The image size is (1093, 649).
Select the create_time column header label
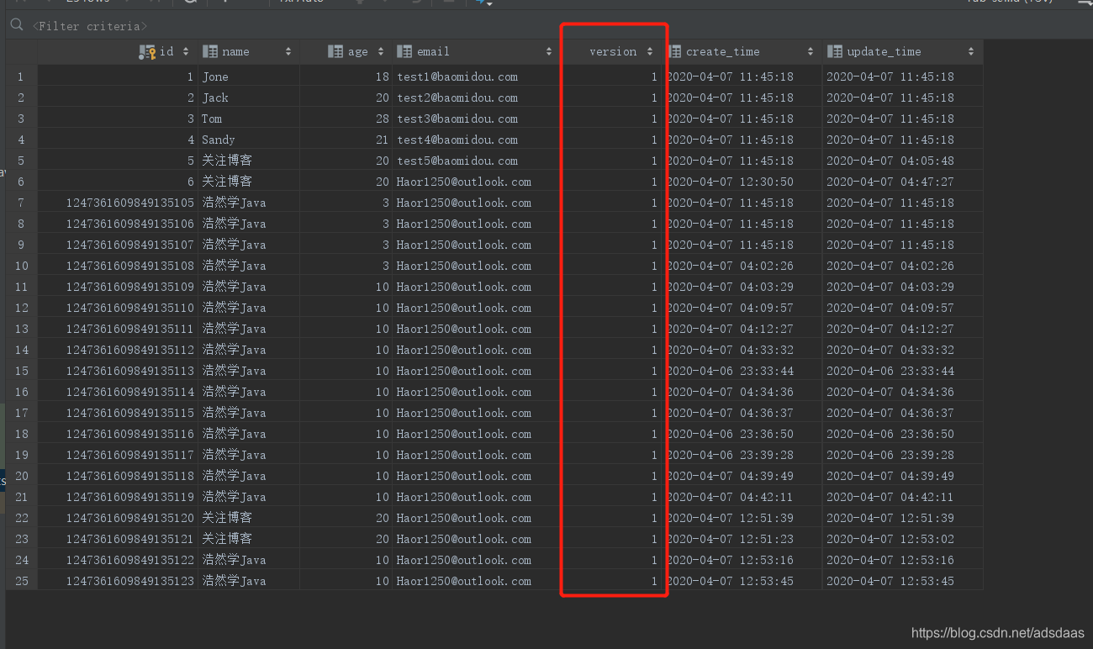coord(722,52)
